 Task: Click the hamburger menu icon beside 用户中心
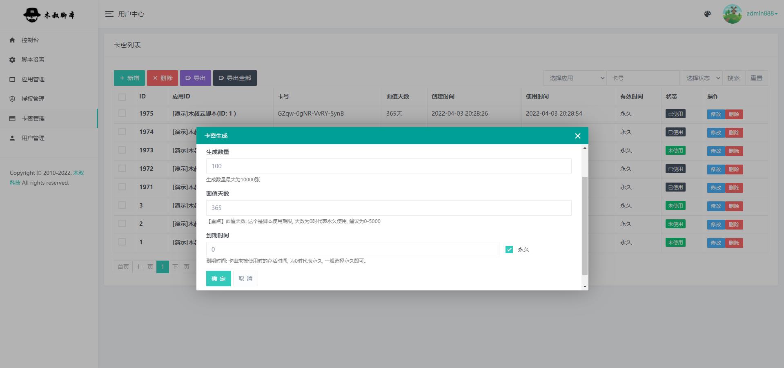[109, 14]
